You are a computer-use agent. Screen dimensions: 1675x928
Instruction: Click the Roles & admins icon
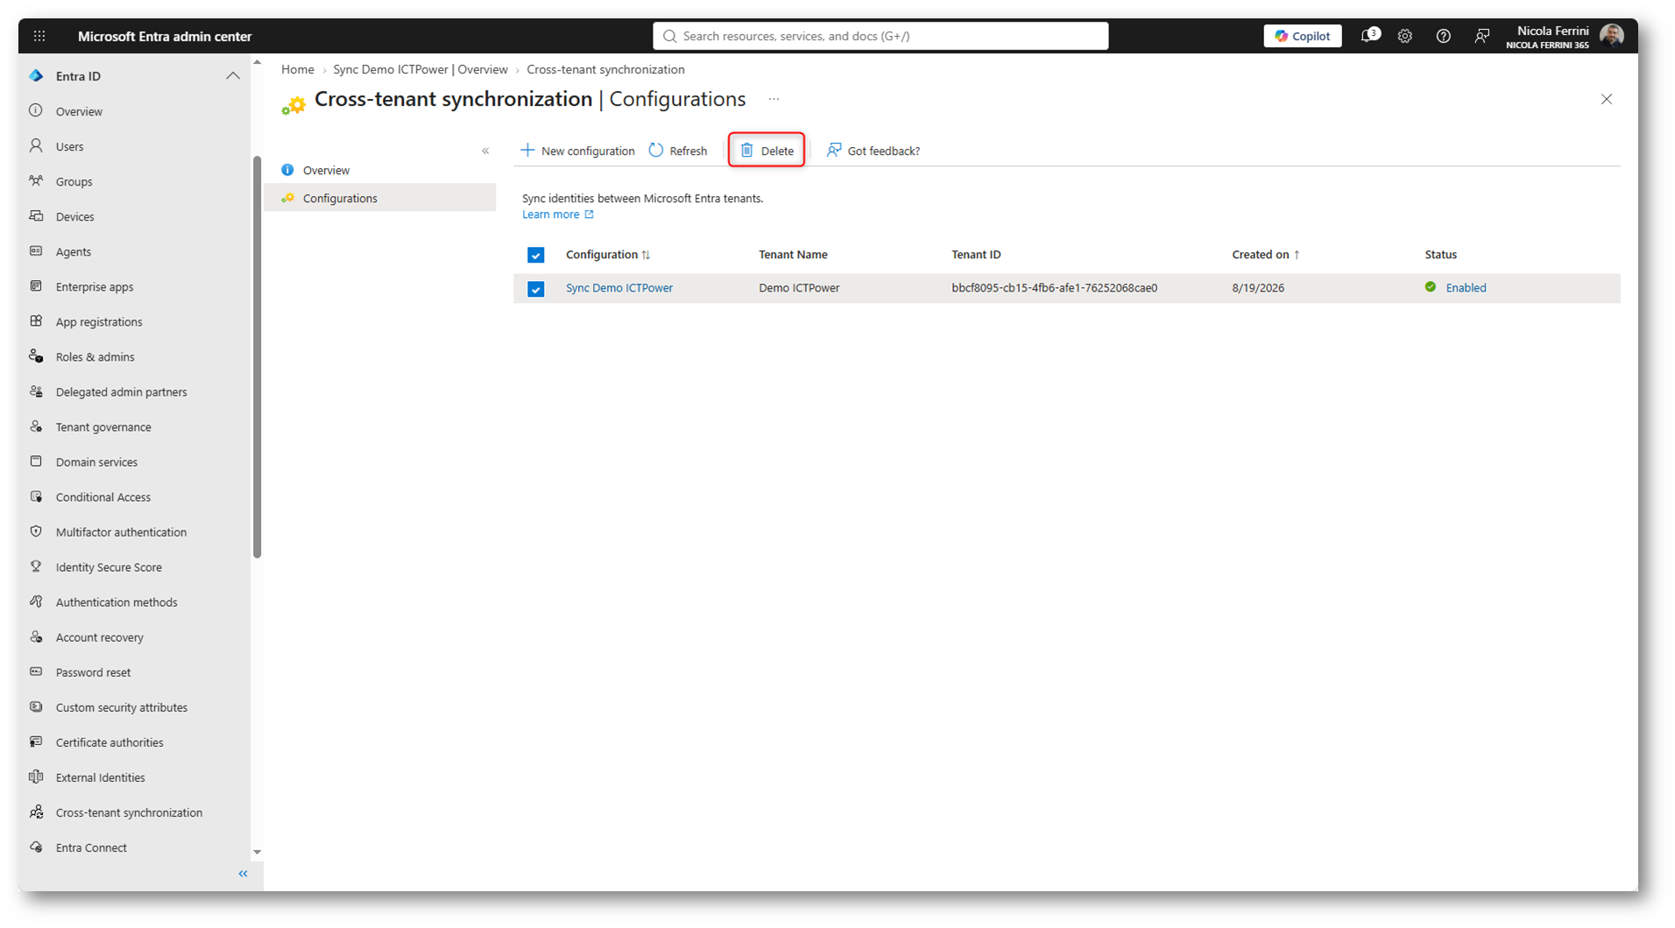click(x=36, y=356)
